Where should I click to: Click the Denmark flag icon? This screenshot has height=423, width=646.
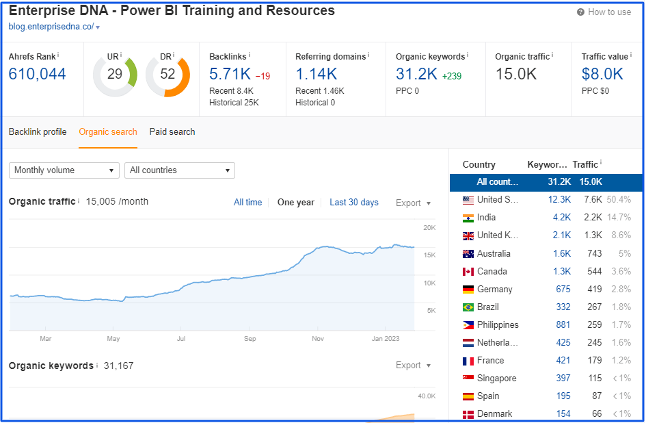point(468,414)
